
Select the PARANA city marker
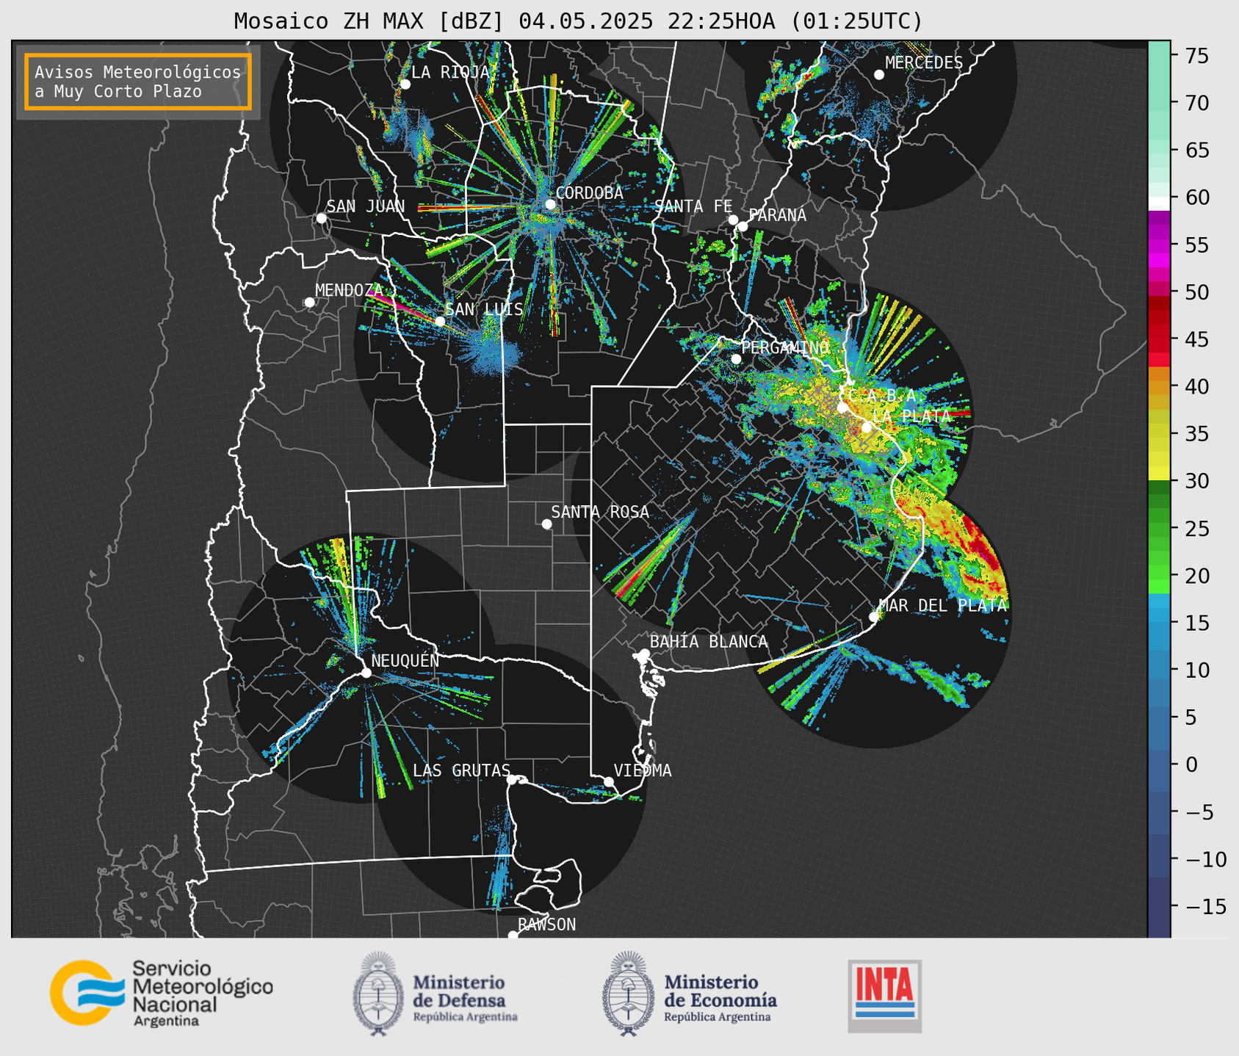pyautogui.click(x=743, y=226)
